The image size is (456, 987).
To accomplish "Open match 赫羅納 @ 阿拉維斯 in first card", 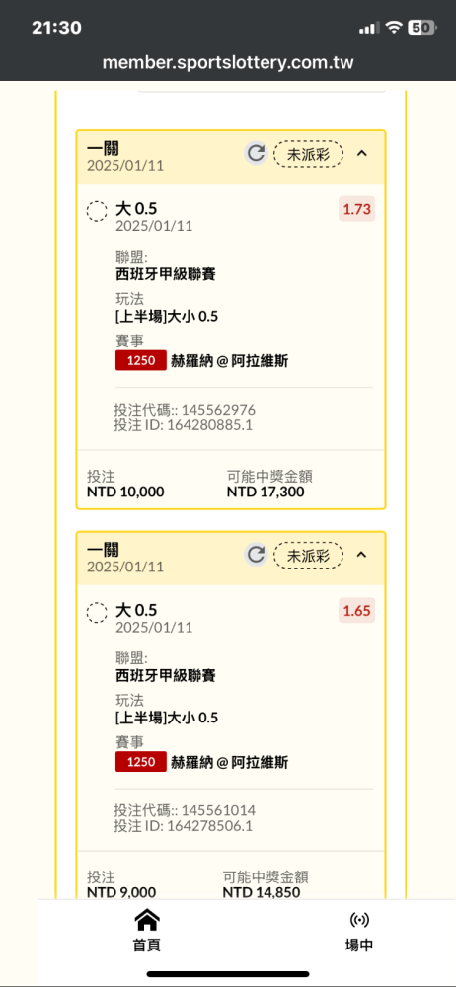I will (x=230, y=361).
